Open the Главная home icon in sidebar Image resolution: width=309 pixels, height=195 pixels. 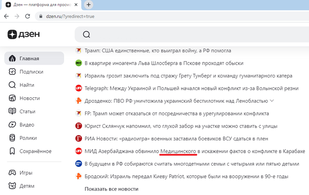pos(12,59)
